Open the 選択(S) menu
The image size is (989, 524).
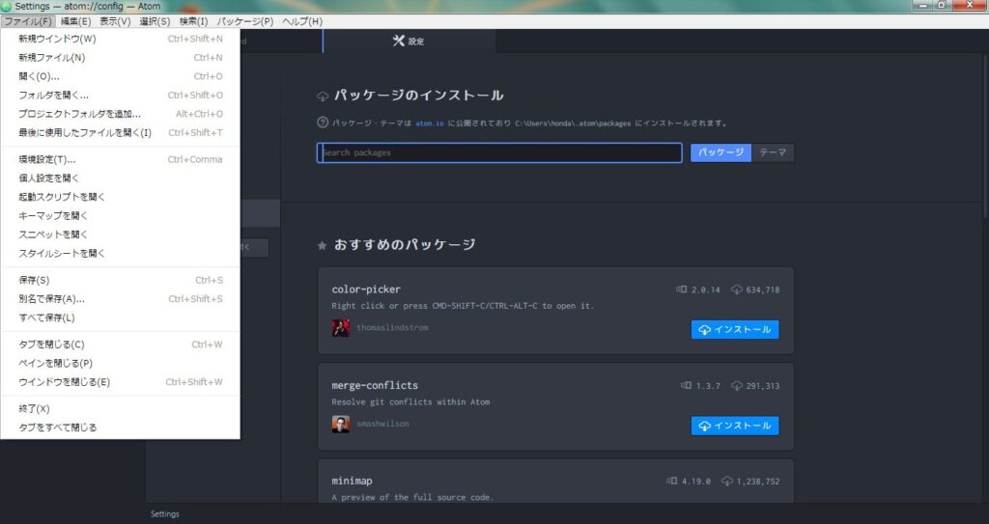tap(155, 21)
